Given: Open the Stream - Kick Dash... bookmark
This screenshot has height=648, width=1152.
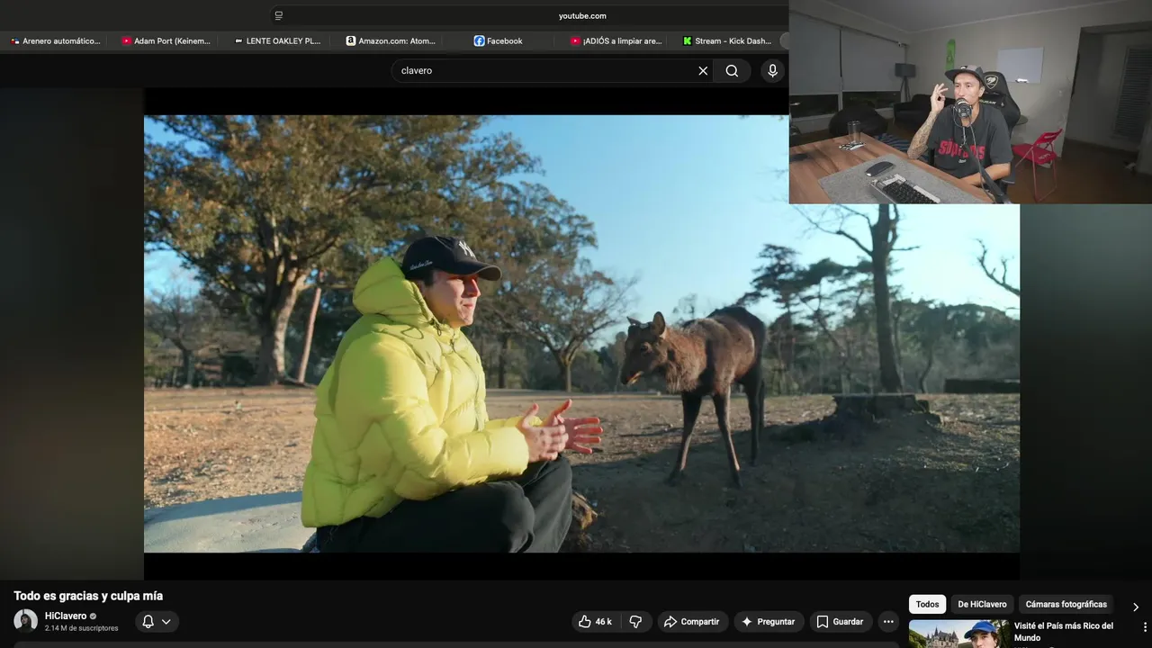Looking at the screenshot, I should pyautogui.click(x=727, y=40).
